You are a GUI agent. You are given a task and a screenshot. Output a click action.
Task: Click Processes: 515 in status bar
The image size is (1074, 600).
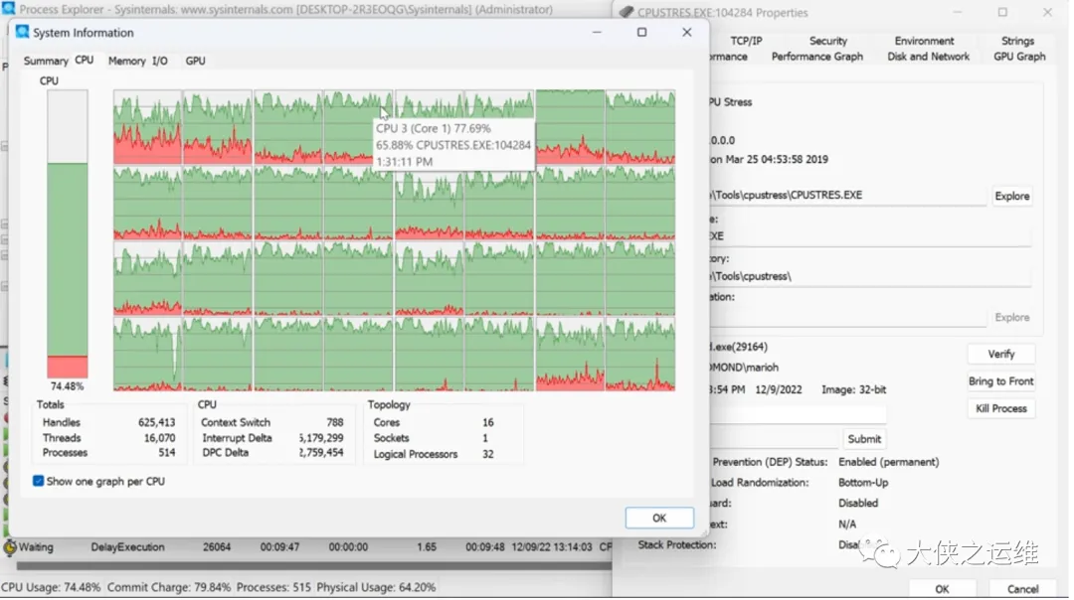click(274, 589)
